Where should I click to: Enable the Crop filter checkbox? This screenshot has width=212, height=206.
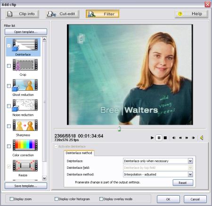[x=9, y=66]
